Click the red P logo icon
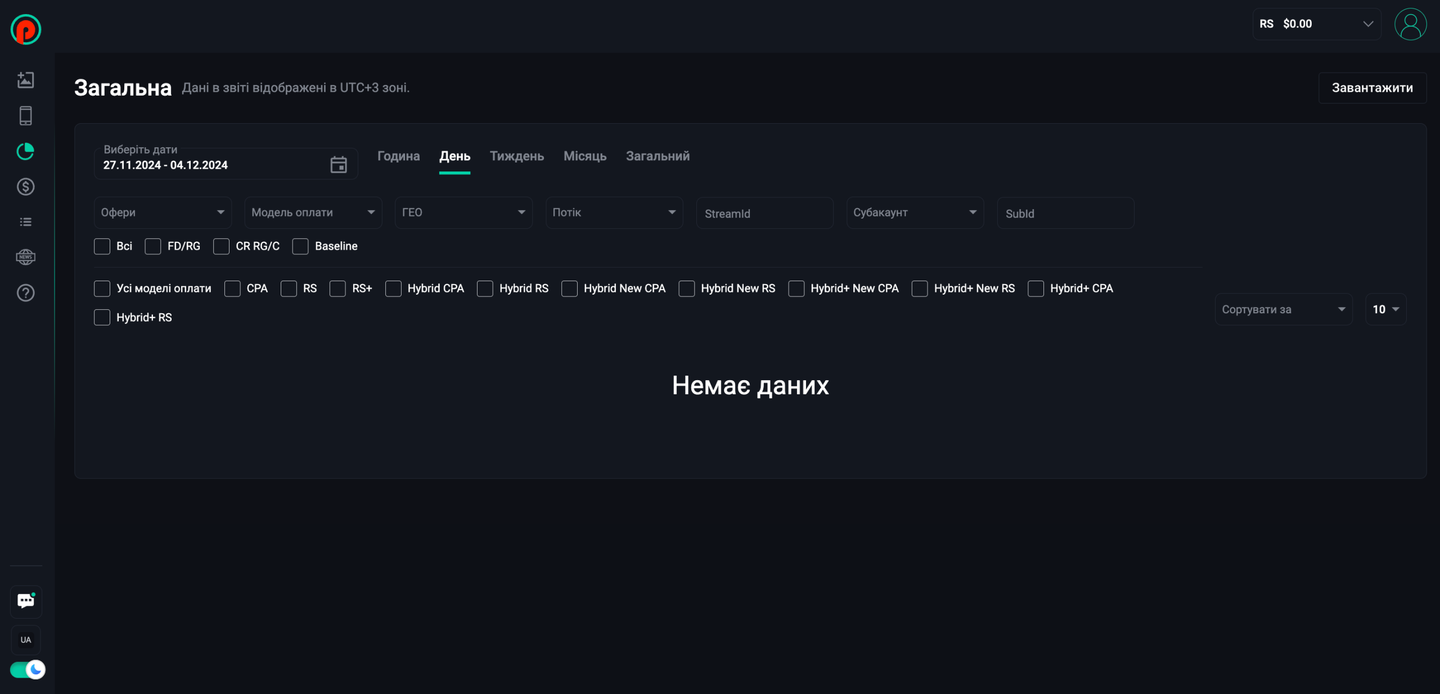Screen dimensions: 1440x694 pyautogui.click(x=26, y=29)
